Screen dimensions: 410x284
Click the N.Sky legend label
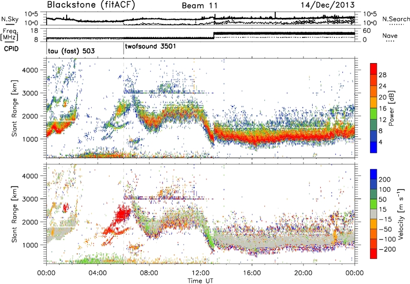pyautogui.click(x=10, y=19)
